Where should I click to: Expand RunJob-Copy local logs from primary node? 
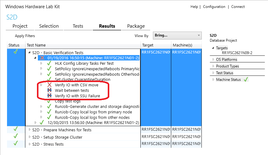41,112
